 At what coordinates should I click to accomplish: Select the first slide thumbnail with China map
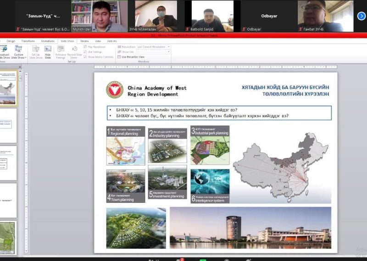[x=9, y=87]
